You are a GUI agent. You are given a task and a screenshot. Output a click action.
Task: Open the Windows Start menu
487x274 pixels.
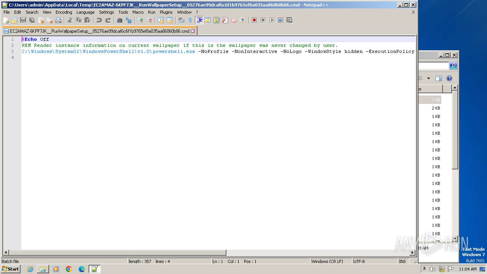point(10,269)
